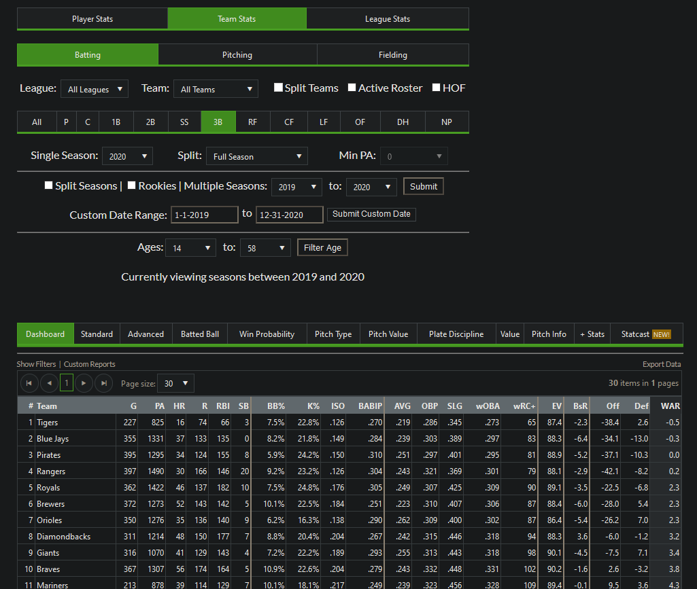
Task: Filter by position DH
Action: [403, 122]
